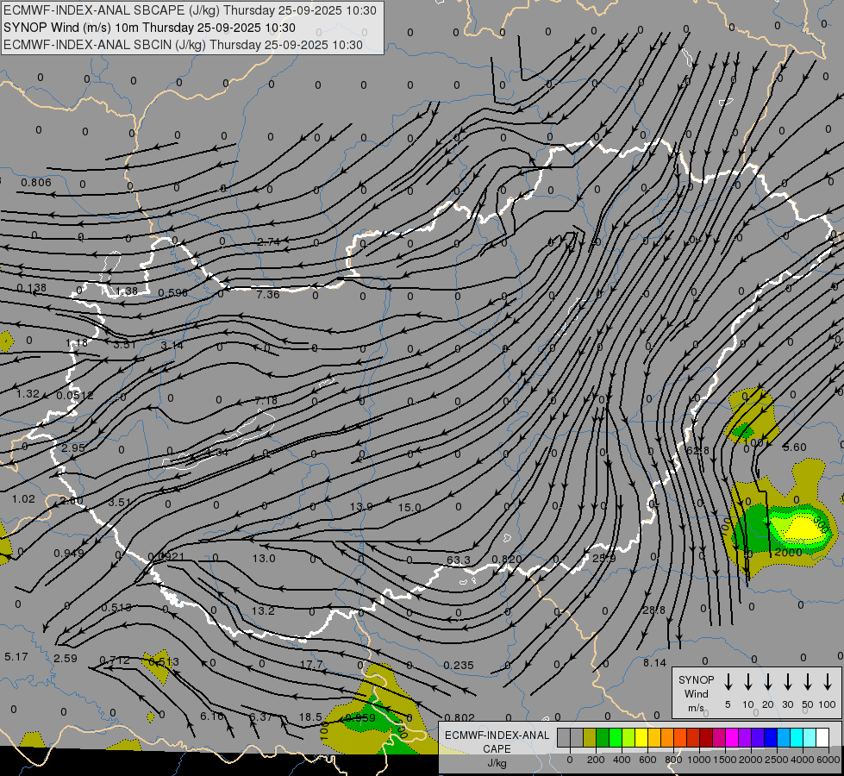Click the map value 17.7
This screenshot has width=844, height=776.
tap(311, 665)
